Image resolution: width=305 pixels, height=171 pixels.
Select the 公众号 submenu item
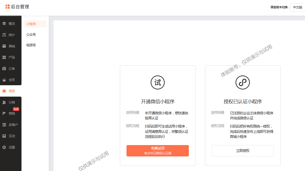click(x=31, y=35)
